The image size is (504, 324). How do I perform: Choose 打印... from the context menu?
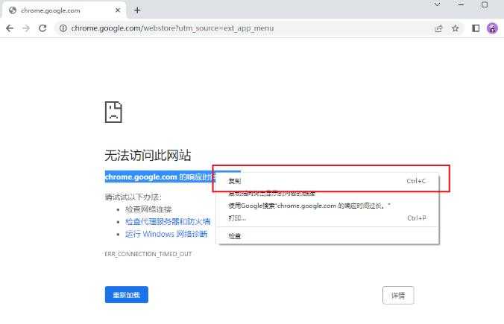click(329, 218)
